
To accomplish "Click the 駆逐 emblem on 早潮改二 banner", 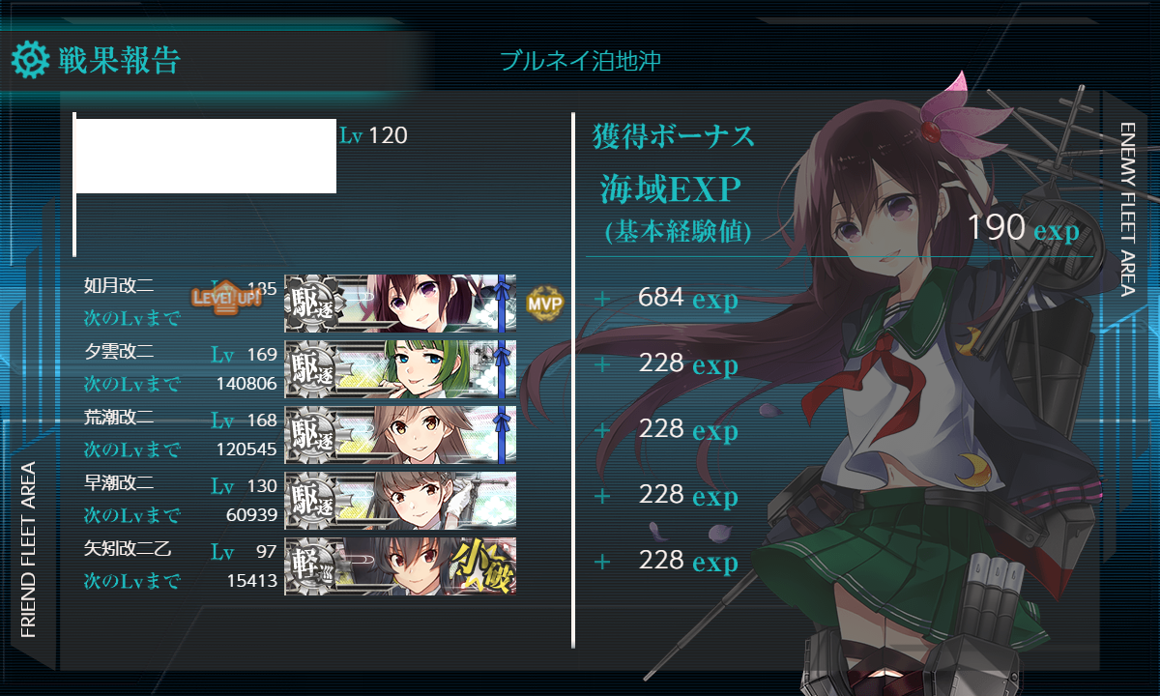I will coord(311,501).
